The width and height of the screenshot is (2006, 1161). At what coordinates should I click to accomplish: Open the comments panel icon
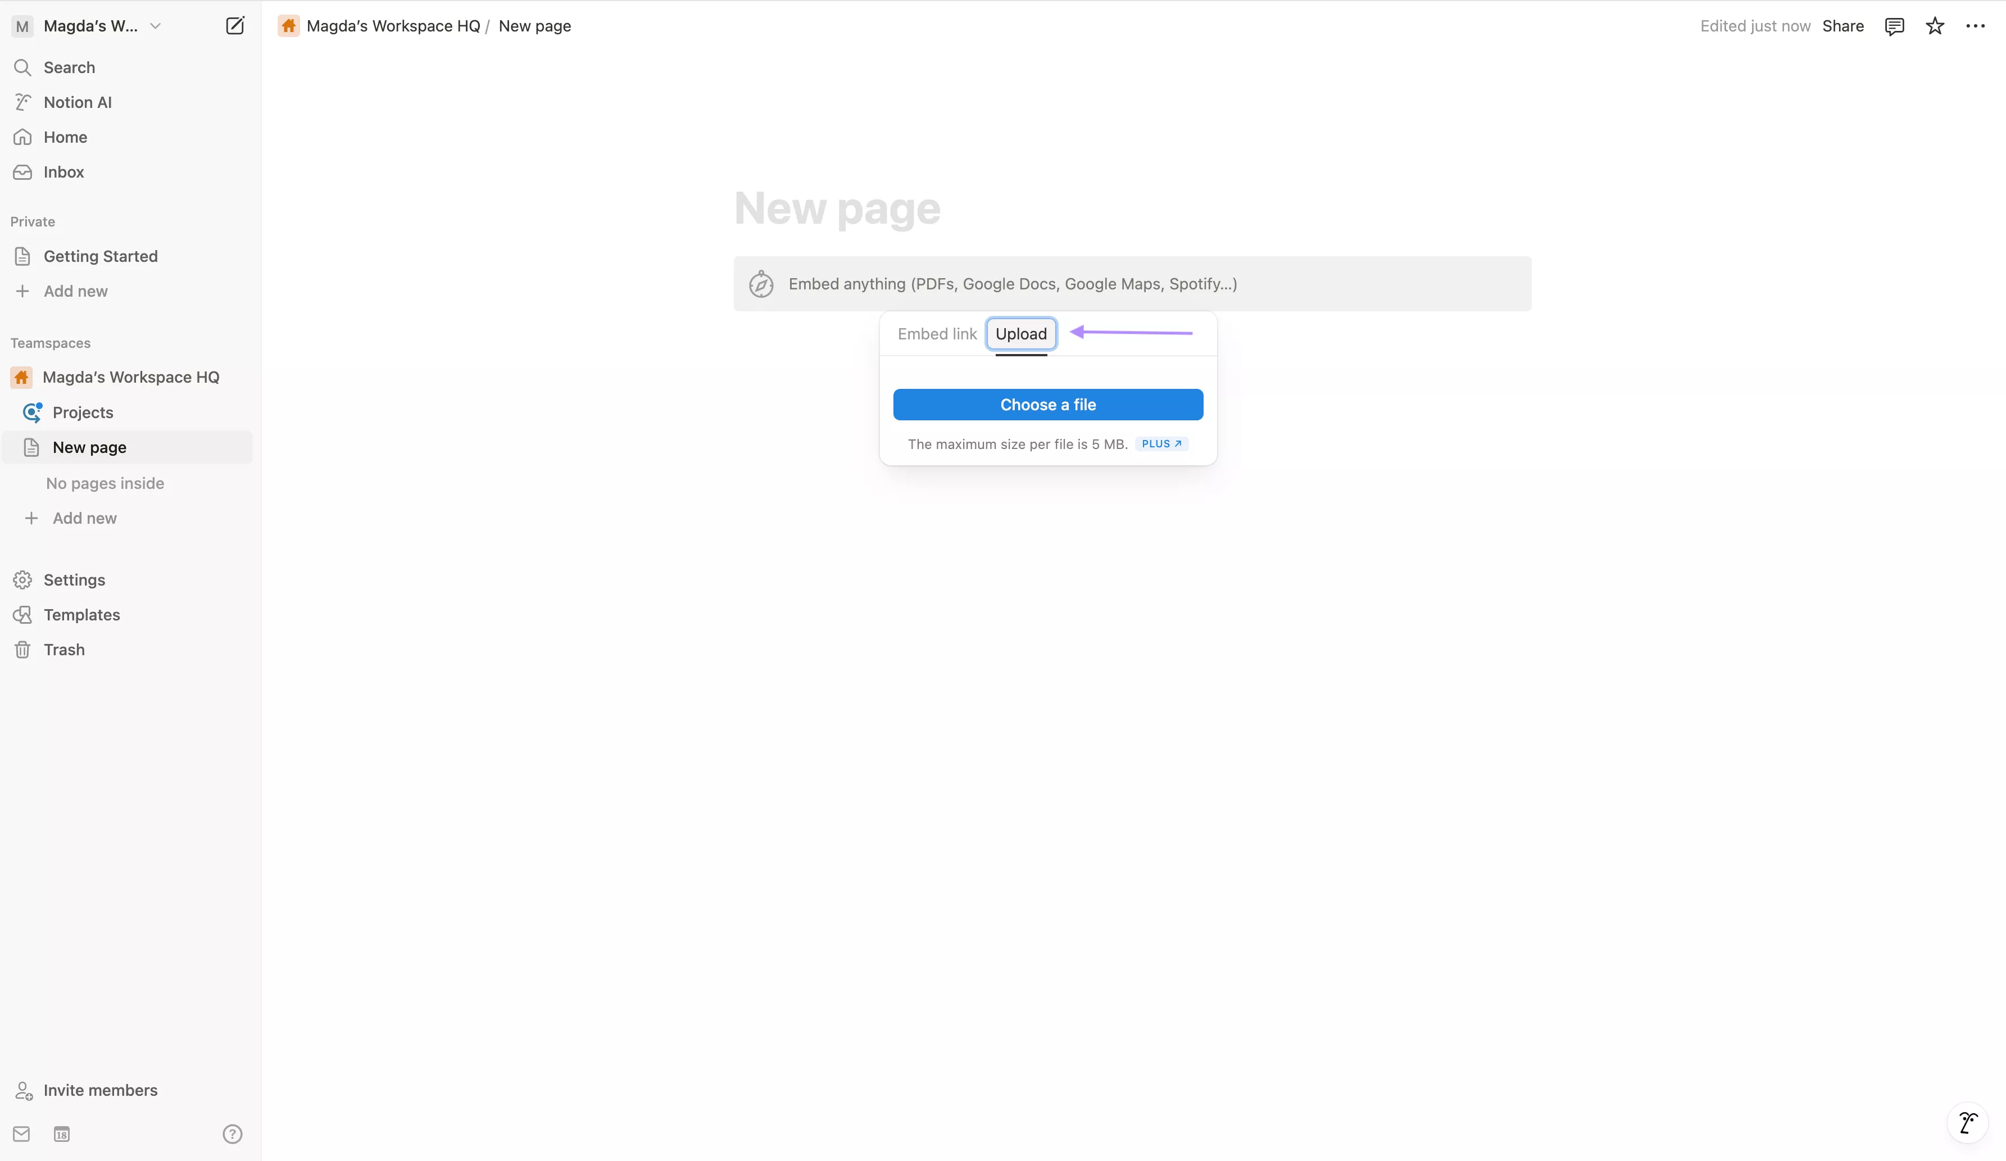pos(1895,25)
